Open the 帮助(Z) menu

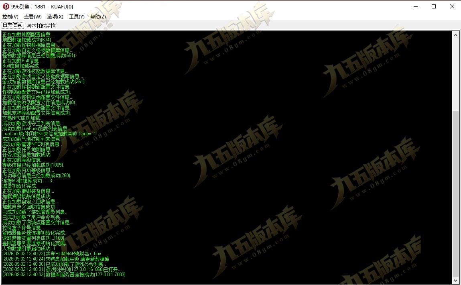98,17
